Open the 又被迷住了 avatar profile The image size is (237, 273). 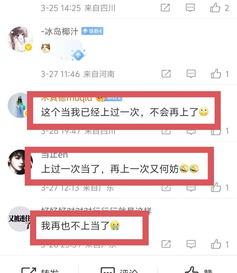click(19, 219)
